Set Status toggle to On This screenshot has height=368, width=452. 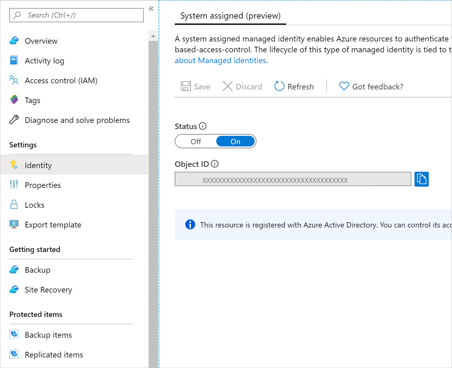[x=235, y=142]
